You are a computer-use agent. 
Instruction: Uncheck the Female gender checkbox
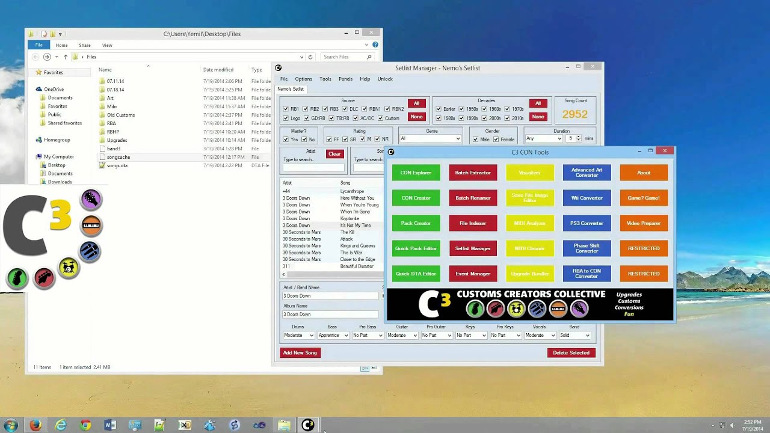click(x=496, y=139)
